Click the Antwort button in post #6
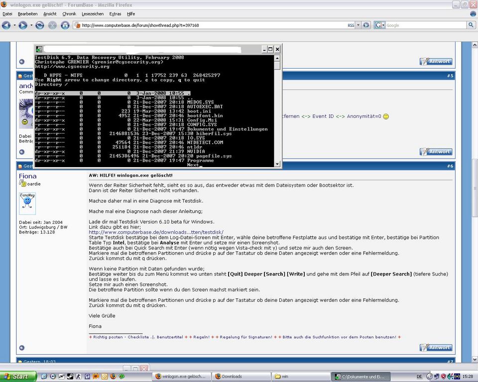The image size is (478, 382). (x=436, y=348)
